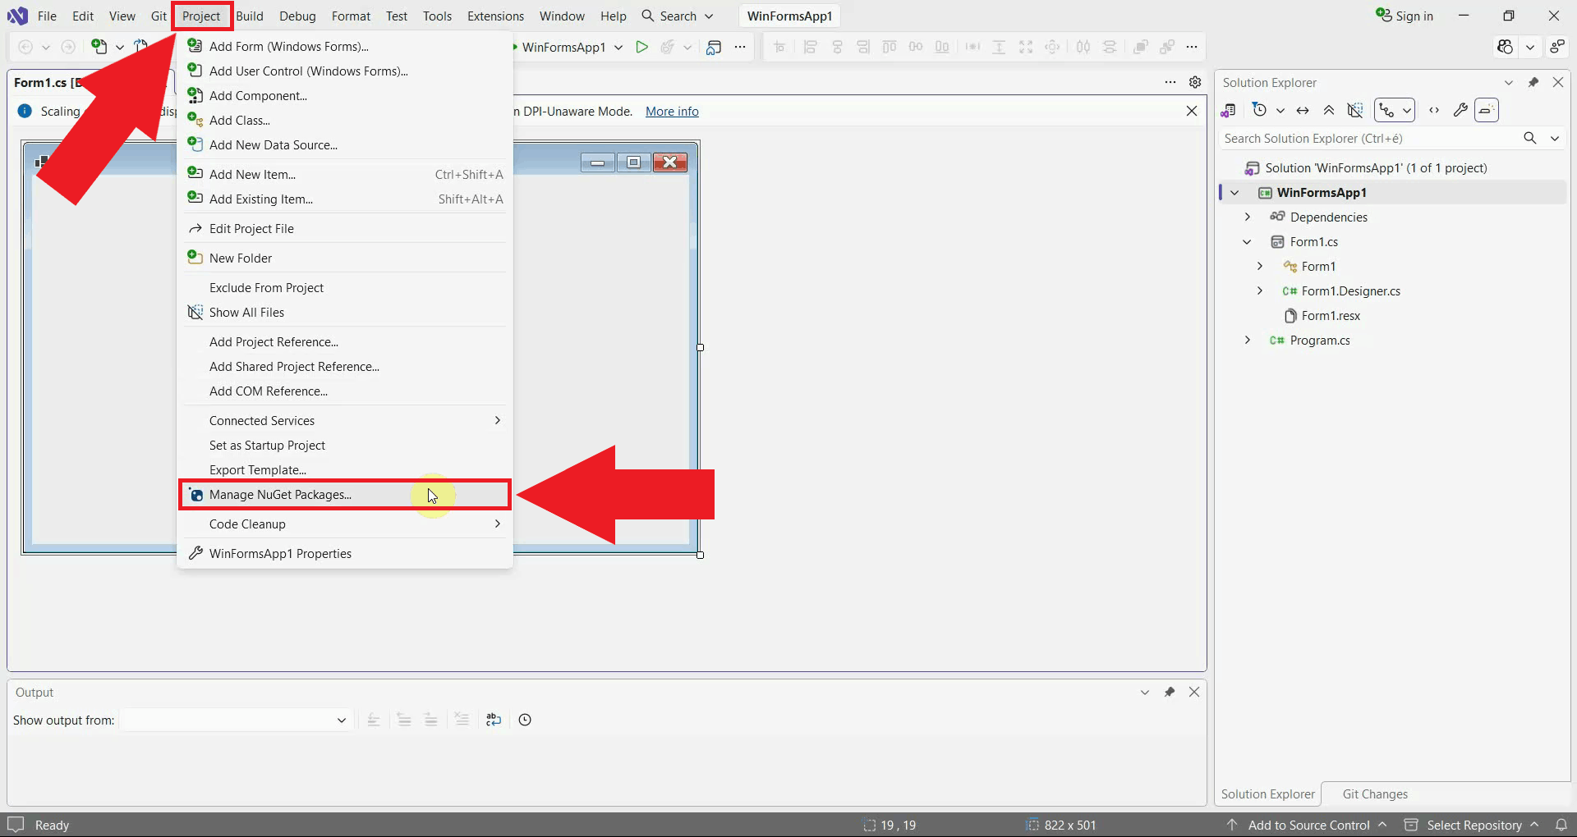
Task: Click Align to Grid layout icon
Action: [779, 47]
